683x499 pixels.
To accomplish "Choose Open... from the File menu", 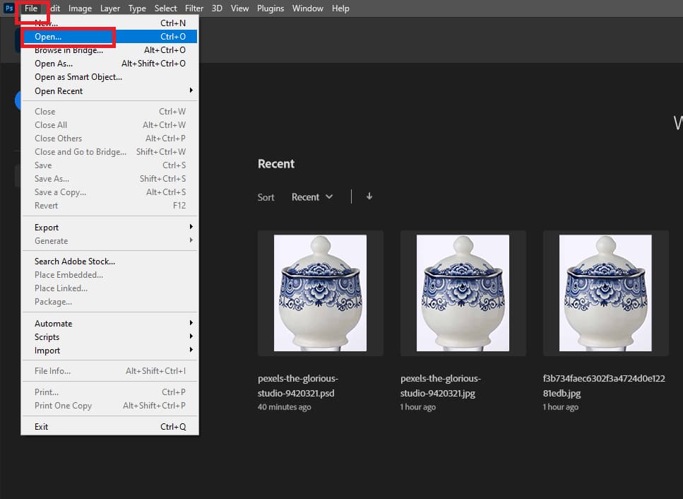I will coord(109,37).
